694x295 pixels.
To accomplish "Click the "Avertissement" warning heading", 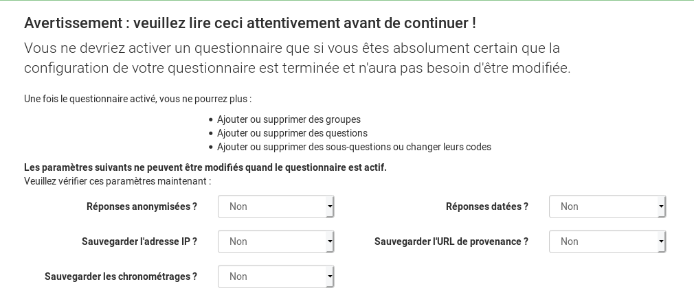I will tap(250, 23).
